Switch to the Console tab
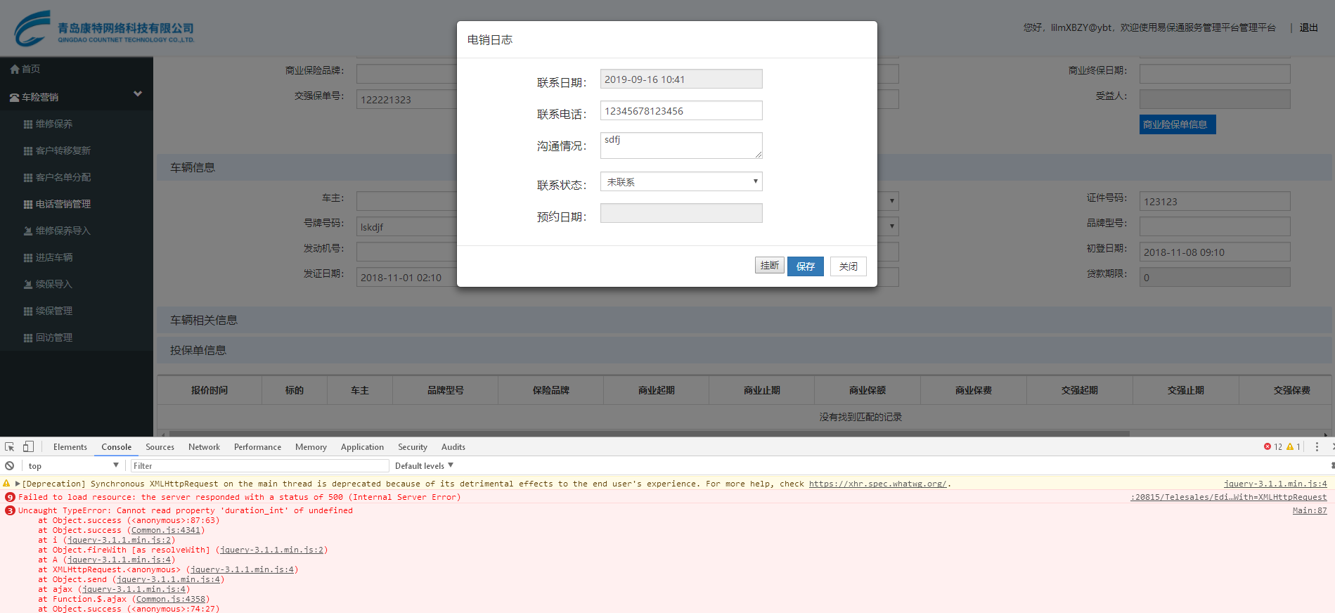The height and width of the screenshot is (613, 1335). tap(117, 447)
